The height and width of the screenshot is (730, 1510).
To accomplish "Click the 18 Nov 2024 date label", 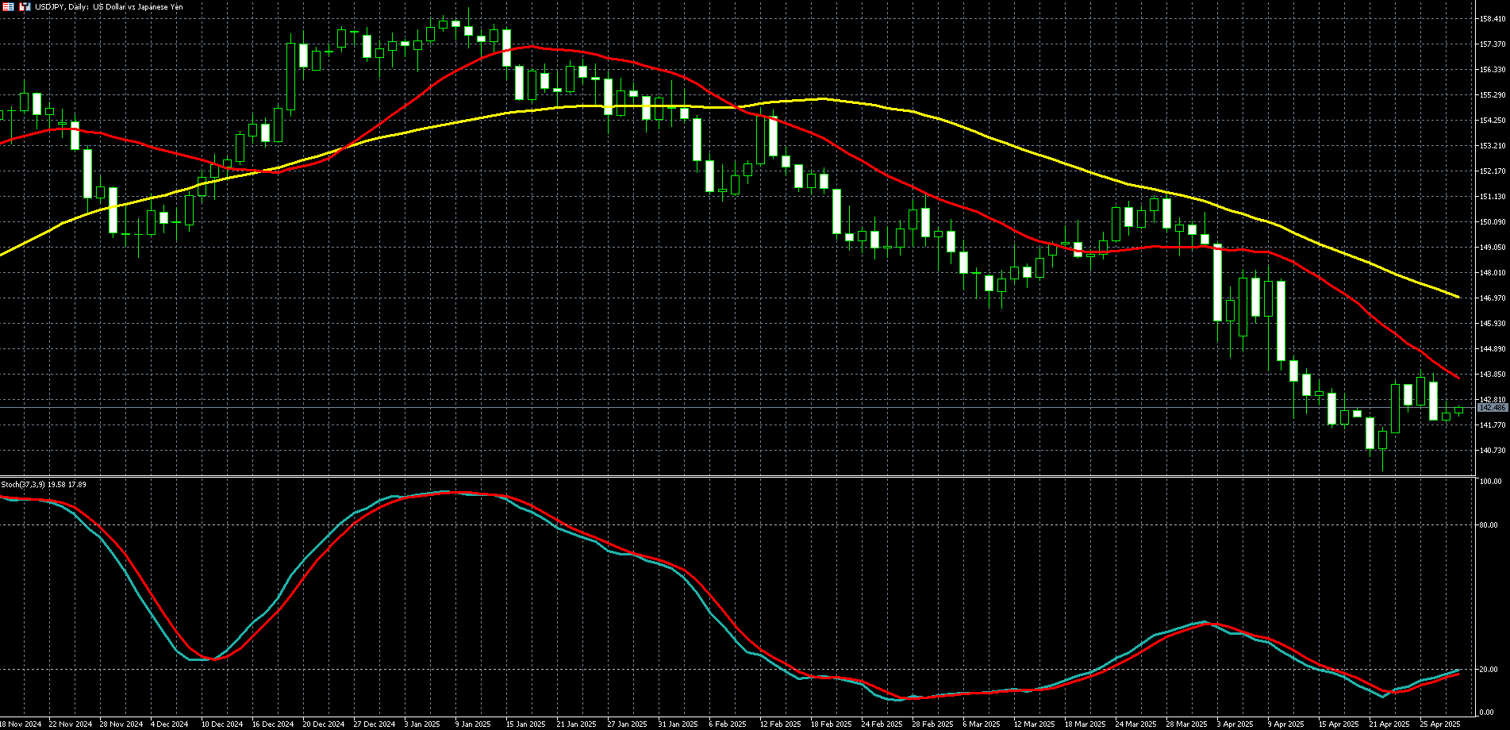I will 21,724.
